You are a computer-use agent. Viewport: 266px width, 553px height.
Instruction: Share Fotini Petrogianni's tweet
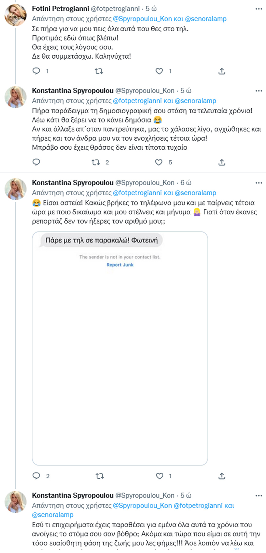pos(222,71)
